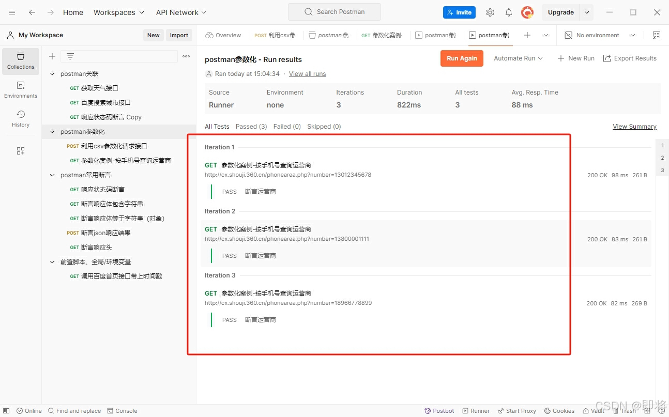Open History sidebar panel

21,119
